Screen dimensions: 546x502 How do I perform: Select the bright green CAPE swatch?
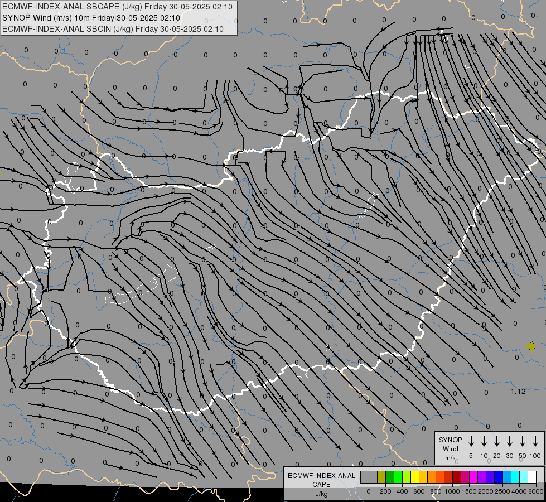(x=398, y=477)
